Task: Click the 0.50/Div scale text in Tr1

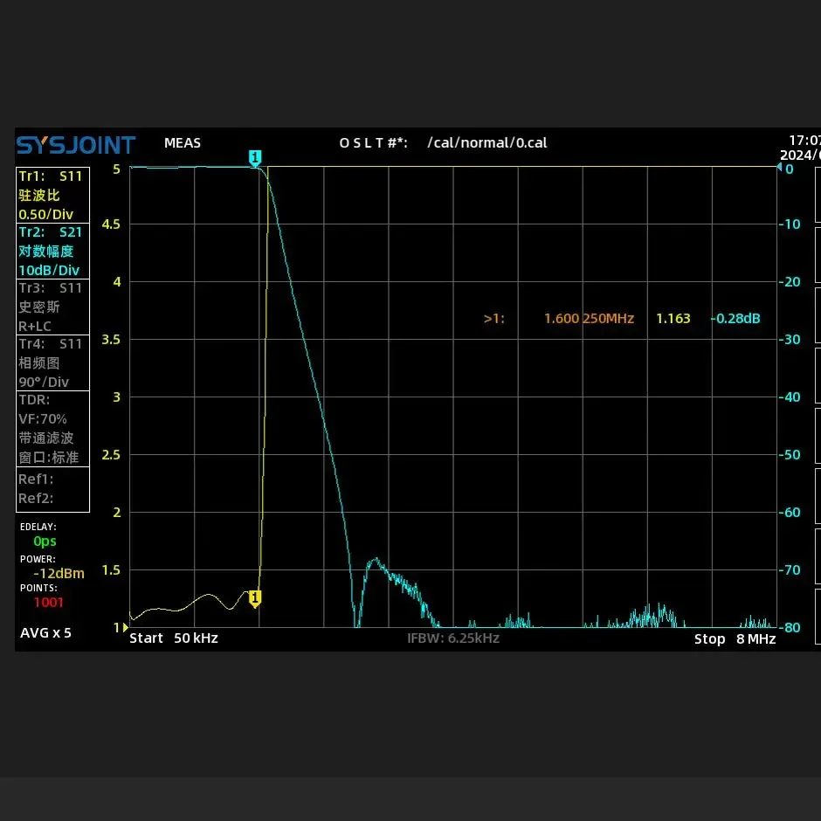Action: click(46, 215)
